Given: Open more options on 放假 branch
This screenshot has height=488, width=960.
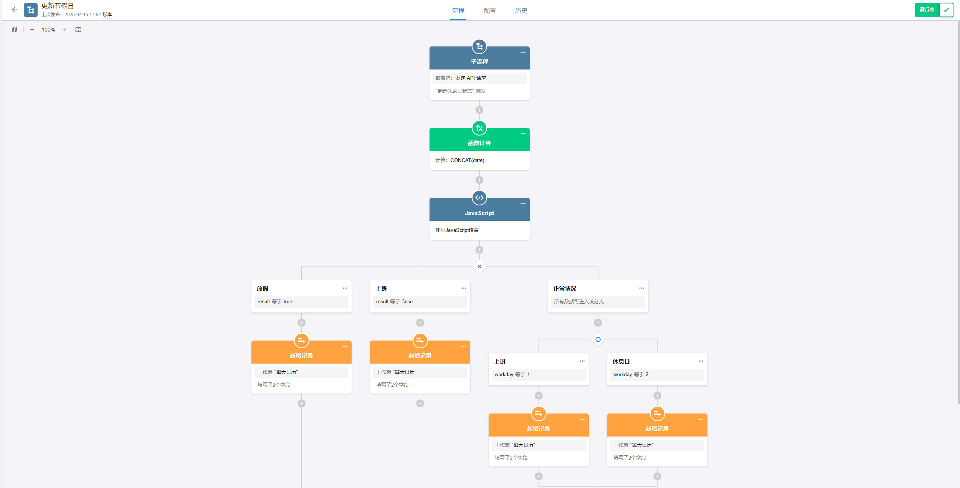Looking at the screenshot, I should (x=345, y=288).
